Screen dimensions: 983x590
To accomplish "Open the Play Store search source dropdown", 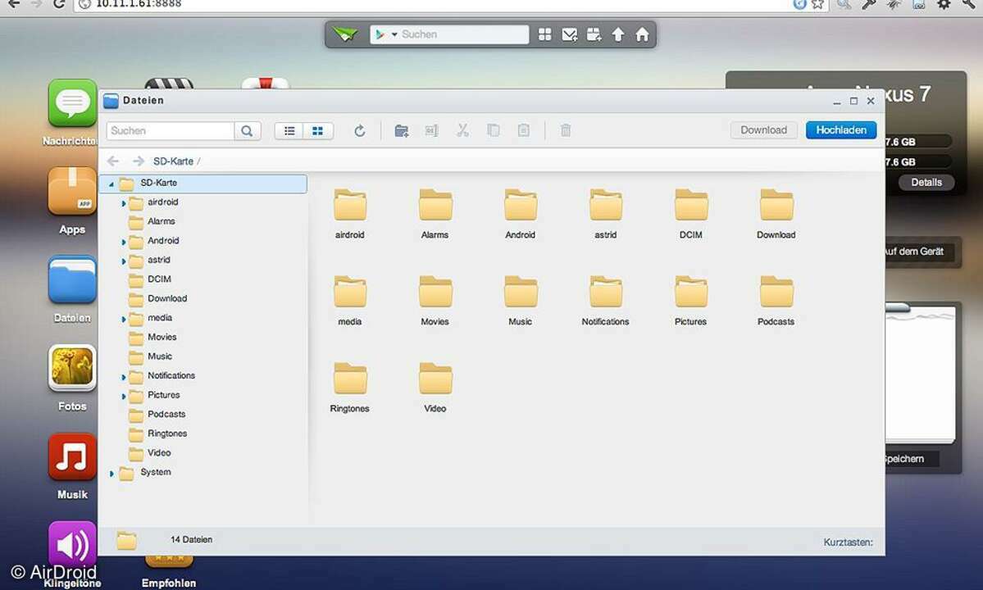I will click(385, 34).
